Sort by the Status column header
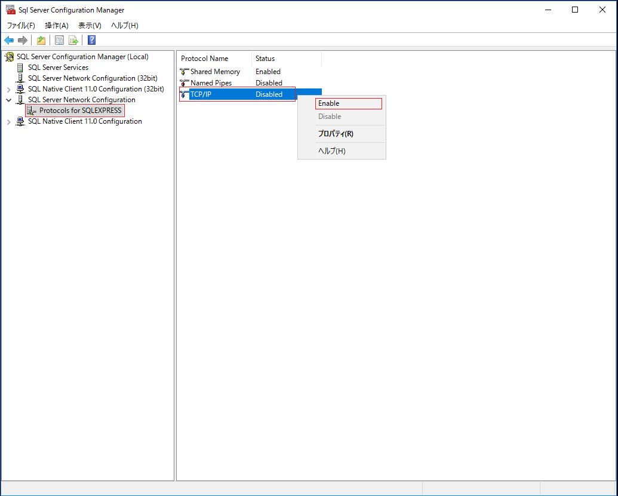 pyautogui.click(x=287, y=59)
